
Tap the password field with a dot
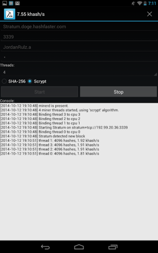point(79,57)
